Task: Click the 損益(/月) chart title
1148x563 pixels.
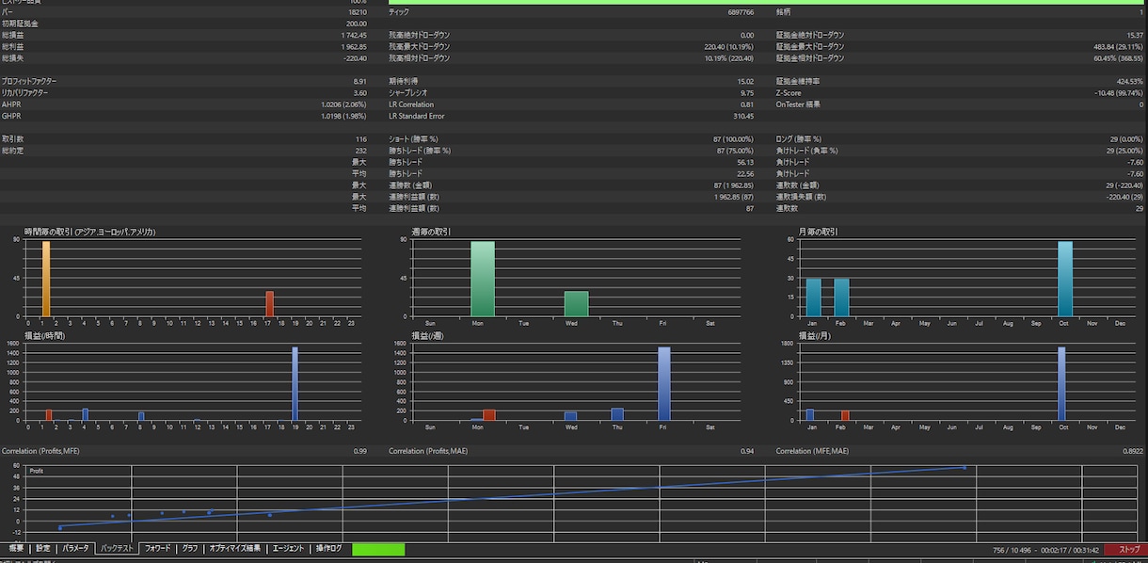Action: [814, 335]
